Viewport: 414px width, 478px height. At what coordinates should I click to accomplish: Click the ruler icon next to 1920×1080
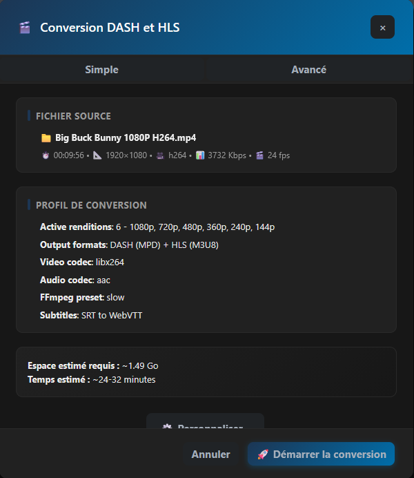click(x=97, y=155)
